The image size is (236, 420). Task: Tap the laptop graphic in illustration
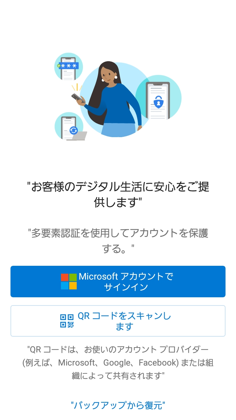pos(78,136)
